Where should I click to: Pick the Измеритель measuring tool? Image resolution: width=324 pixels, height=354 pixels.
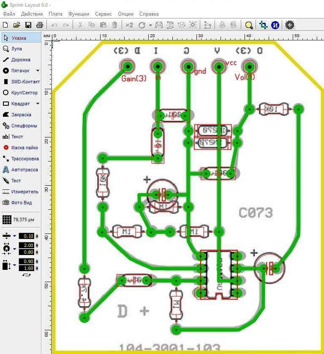click(x=21, y=192)
